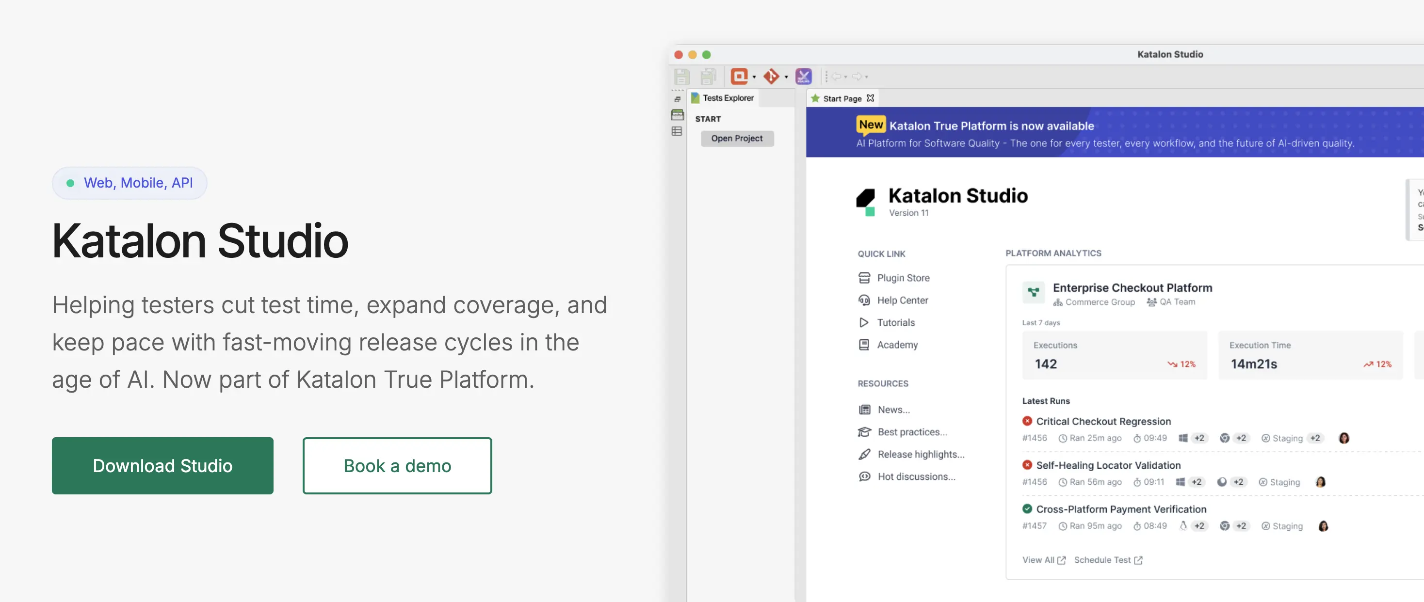Click the Linux icon on Cross-Platform Payment Verification row
Screen dimensions: 1424x602
[1183, 525]
